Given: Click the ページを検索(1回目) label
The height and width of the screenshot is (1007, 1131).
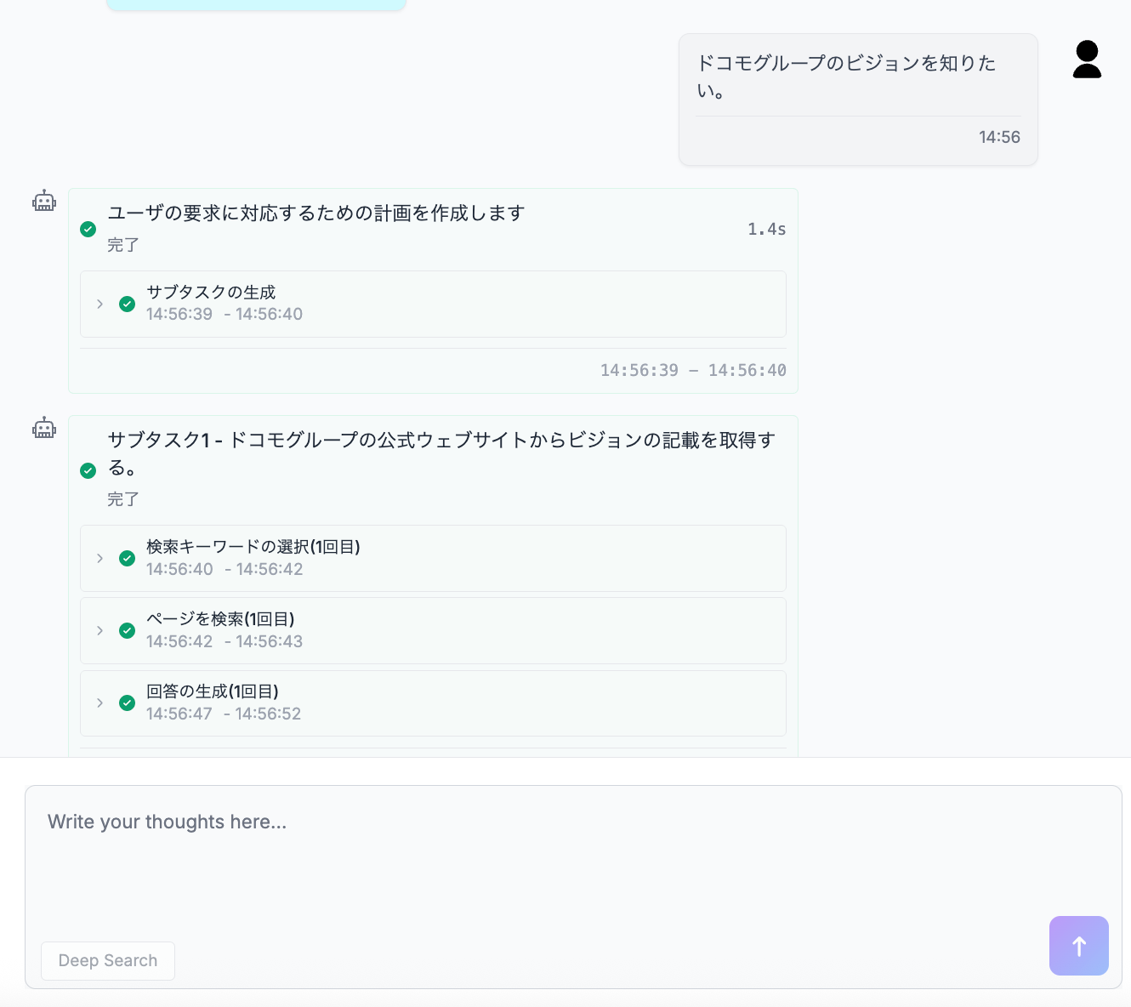Looking at the screenshot, I should (220, 619).
